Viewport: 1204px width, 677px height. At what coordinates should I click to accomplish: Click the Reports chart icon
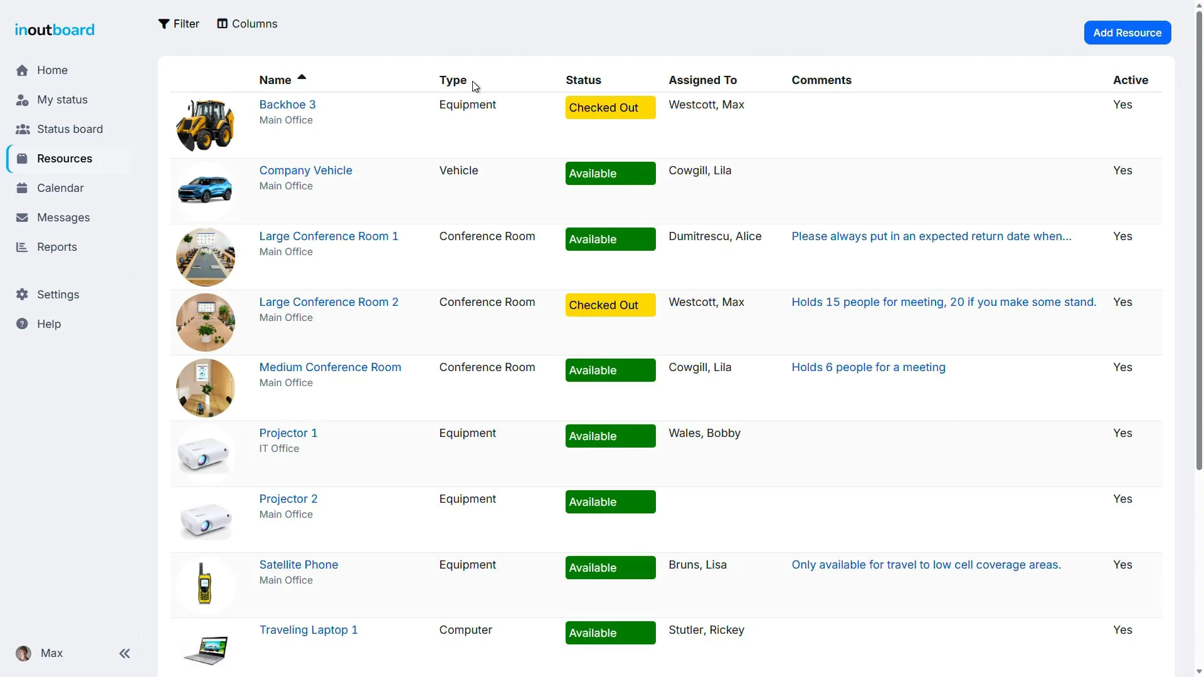(x=22, y=247)
